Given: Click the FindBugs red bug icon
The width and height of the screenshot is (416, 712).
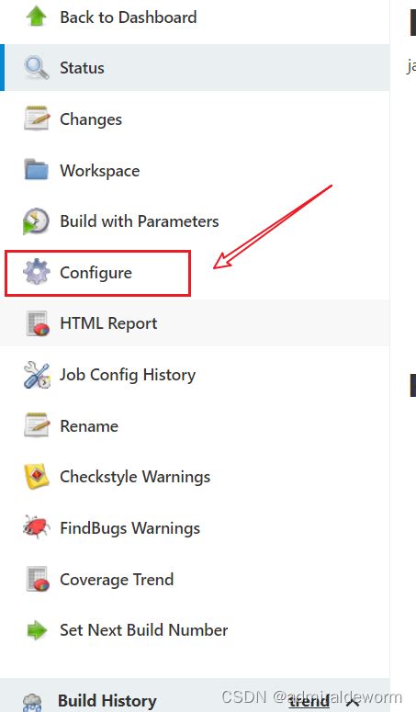Looking at the screenshot, I should (x=37, y=527).
